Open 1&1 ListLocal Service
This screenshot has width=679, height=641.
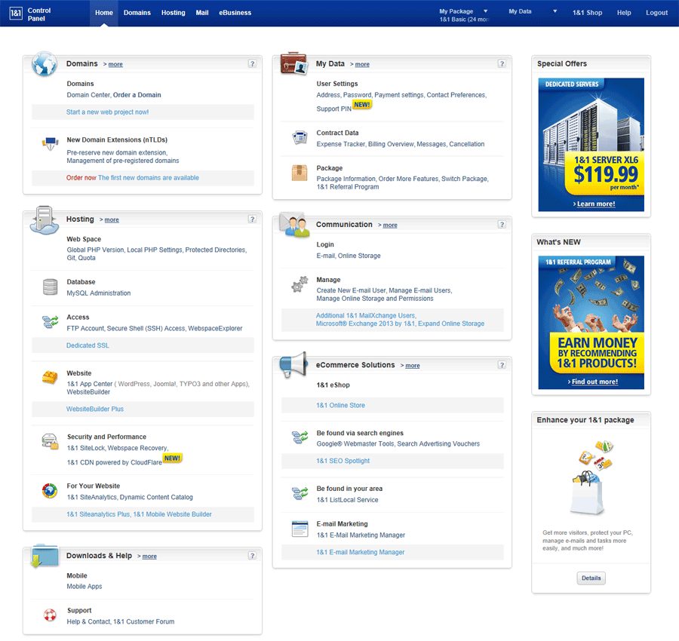tap(347, 500)
